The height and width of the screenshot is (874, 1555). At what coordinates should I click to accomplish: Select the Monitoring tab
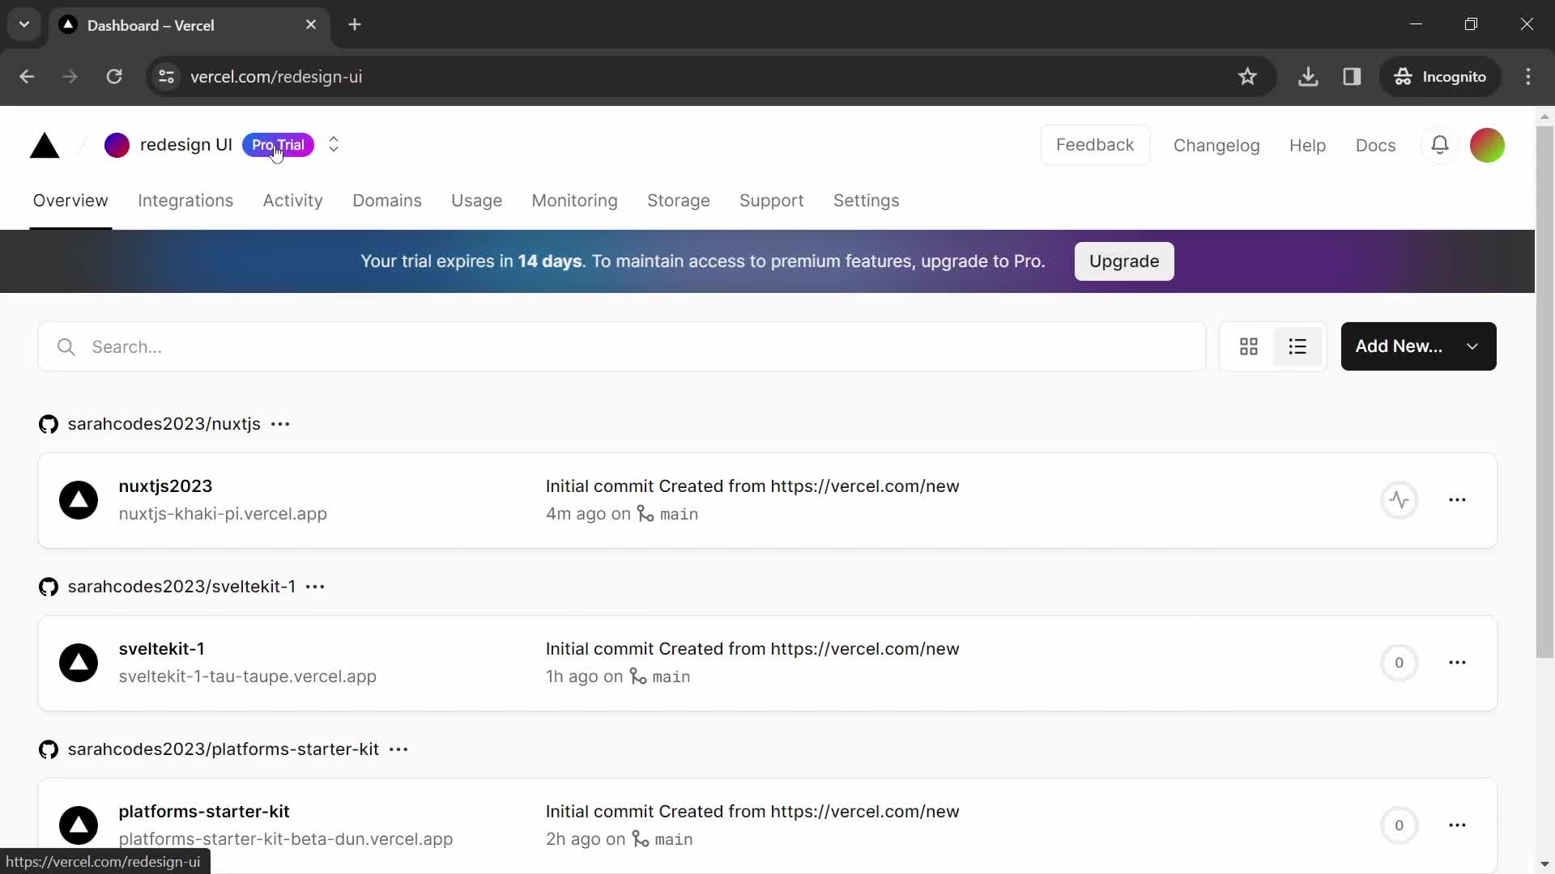(x=573, y=201)
